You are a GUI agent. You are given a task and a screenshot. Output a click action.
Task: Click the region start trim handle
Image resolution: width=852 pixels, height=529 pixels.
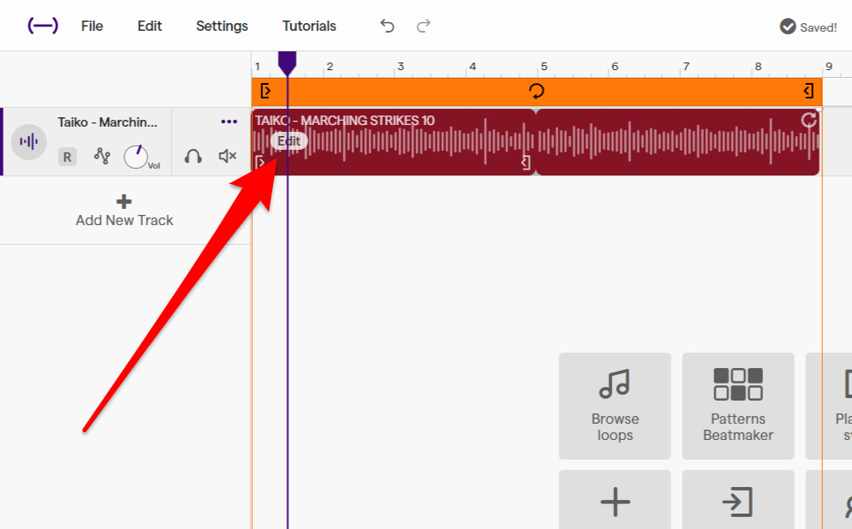point(259,162)
